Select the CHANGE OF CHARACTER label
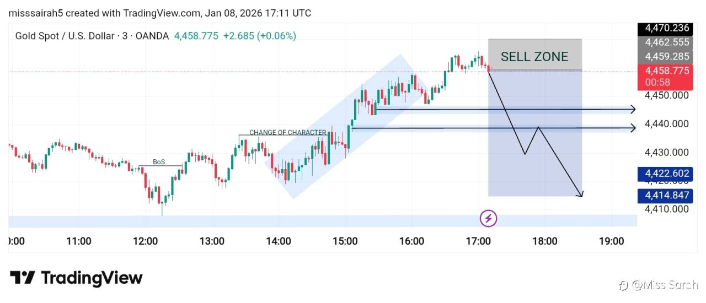 pyautogui.click(x=287, y=132)
